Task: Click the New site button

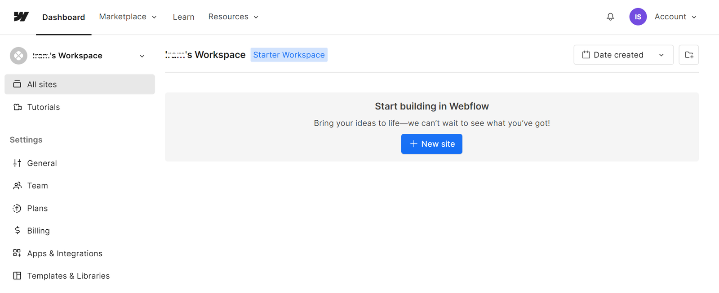Action: [x=431, y=144]
